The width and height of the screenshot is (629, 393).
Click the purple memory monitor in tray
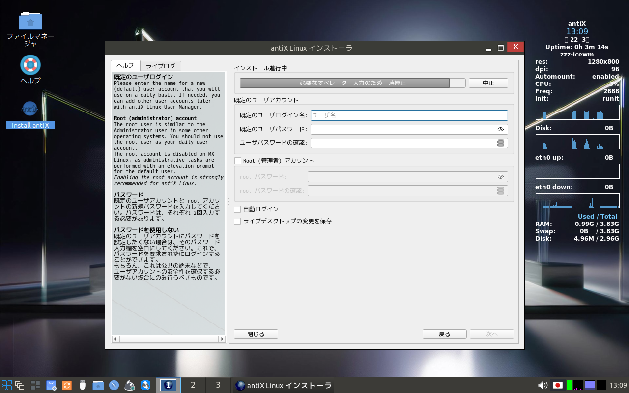coord(590,385)
